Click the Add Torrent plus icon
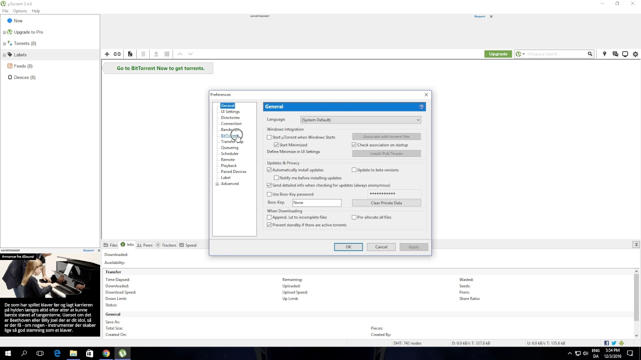This screenshot has height=360, width=641. 107,54
